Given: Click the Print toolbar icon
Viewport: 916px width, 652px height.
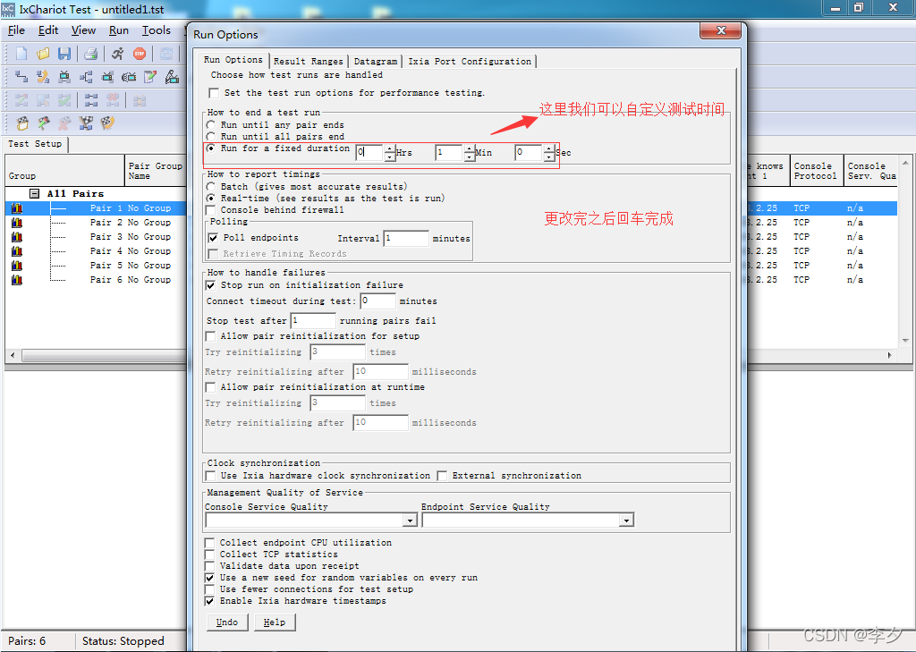Looking at the screenshot, I should pyautogui.click(x=90, y=54).
